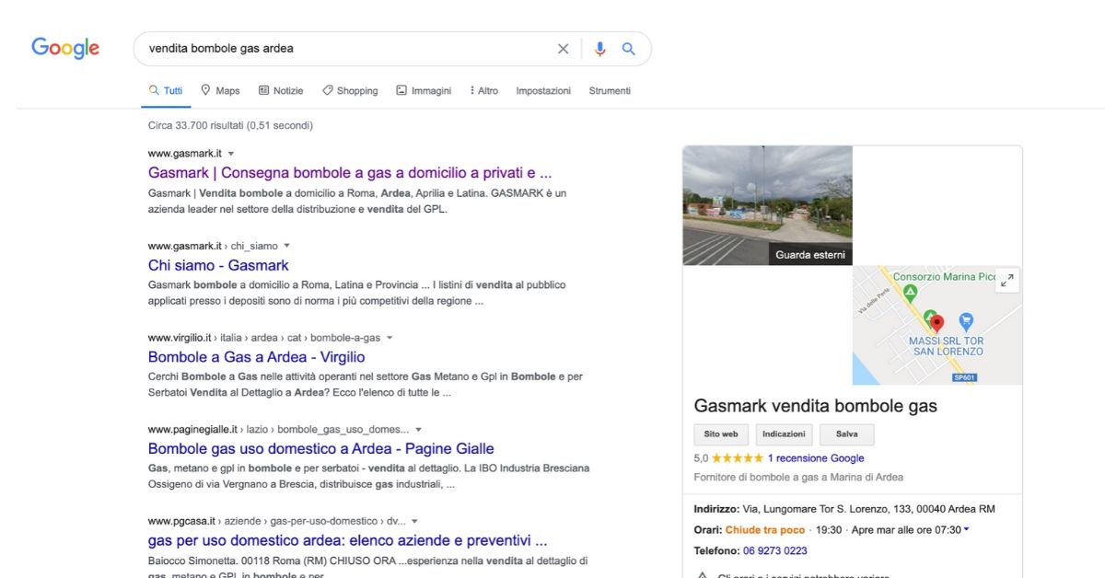
Task: Click the Google logo
Action: coord(65,48)
